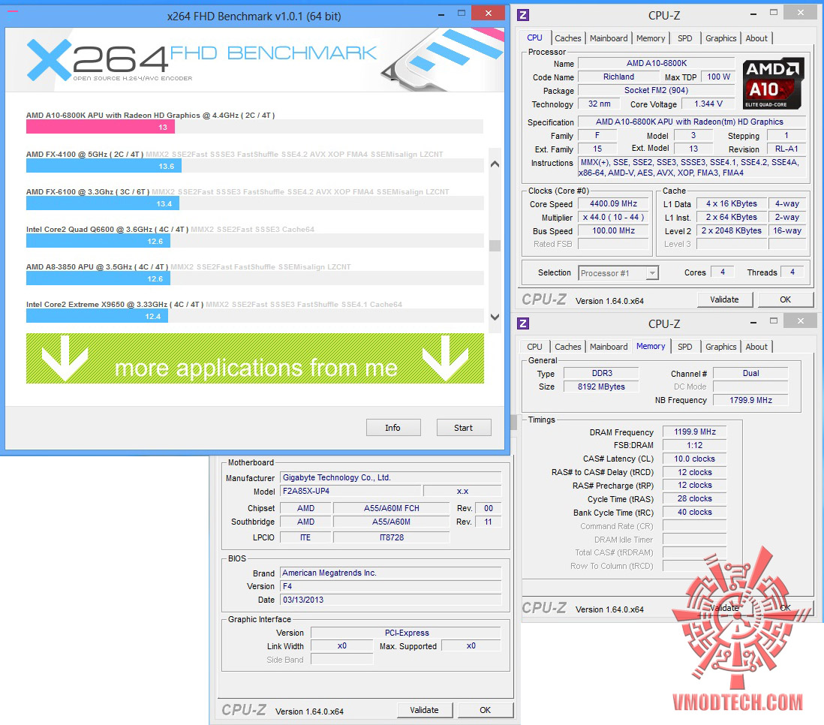Open Mainboard tab in top CPU-Z window
Image resolution: width=824 pixels, height=725 pixels.
(609, 38)
